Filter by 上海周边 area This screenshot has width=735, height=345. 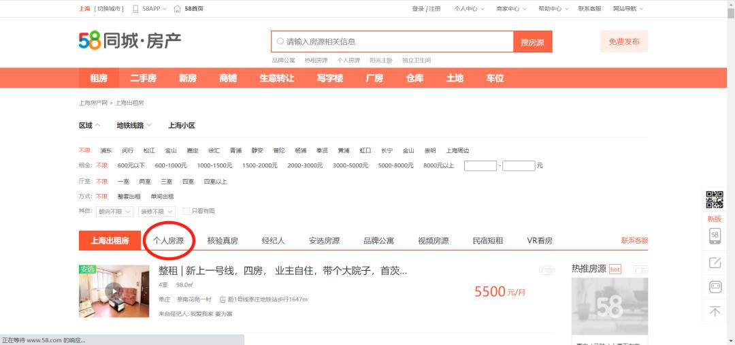tap(457, 151)
